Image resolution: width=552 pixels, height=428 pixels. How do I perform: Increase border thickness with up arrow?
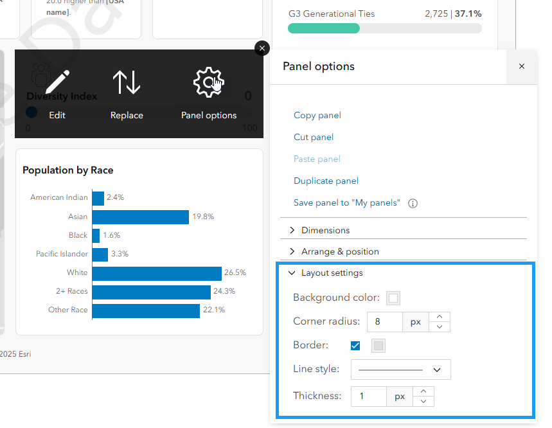pos(423,391)
